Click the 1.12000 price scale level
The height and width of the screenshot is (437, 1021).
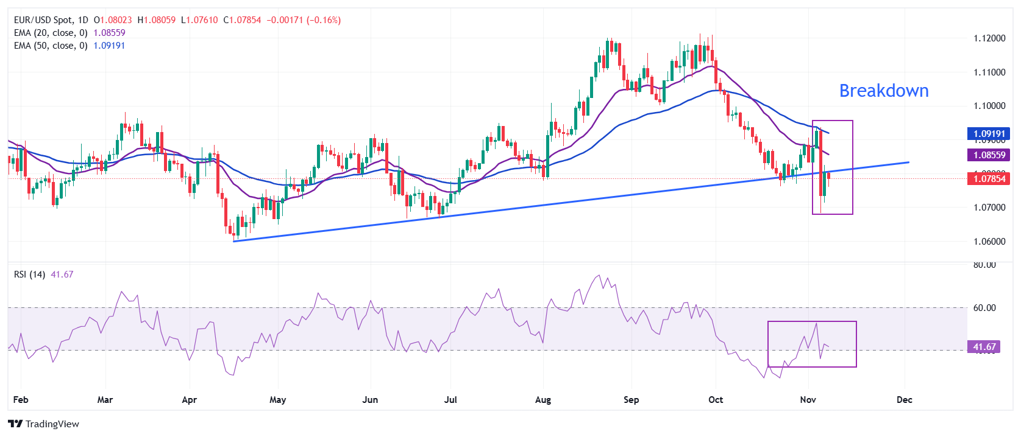click(x=989, y=38)
